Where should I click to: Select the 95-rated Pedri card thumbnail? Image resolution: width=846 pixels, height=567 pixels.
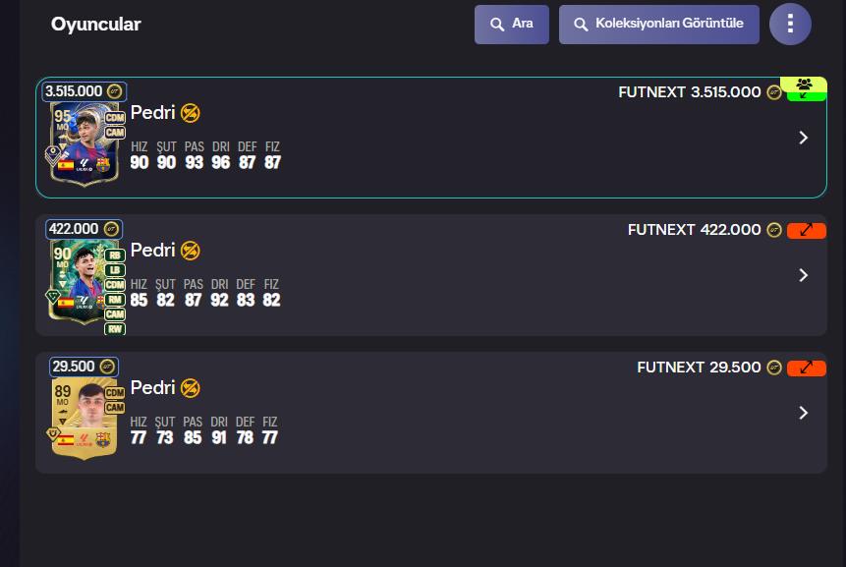point(85,143)
